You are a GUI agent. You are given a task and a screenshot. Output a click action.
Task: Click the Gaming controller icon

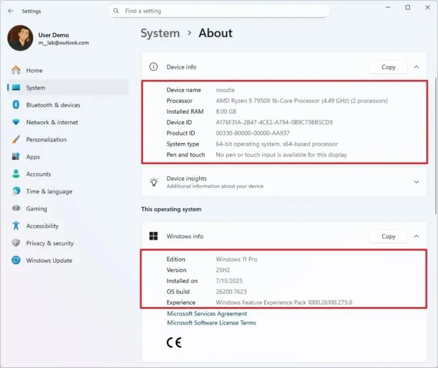(x=16, y=209)
